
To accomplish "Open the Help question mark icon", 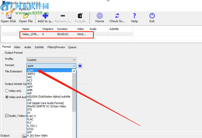I will point(134,16).
